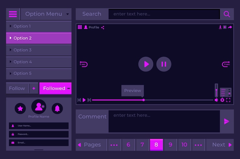Expand Option 4 triangle
This screenshot has height=159, width=240.
[x=10, y=62]
